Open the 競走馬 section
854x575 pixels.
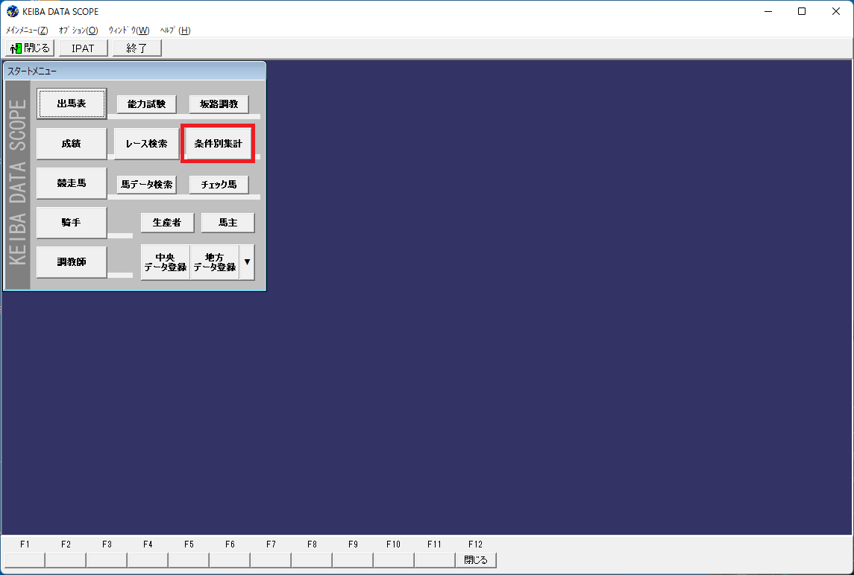coord(72,183)
